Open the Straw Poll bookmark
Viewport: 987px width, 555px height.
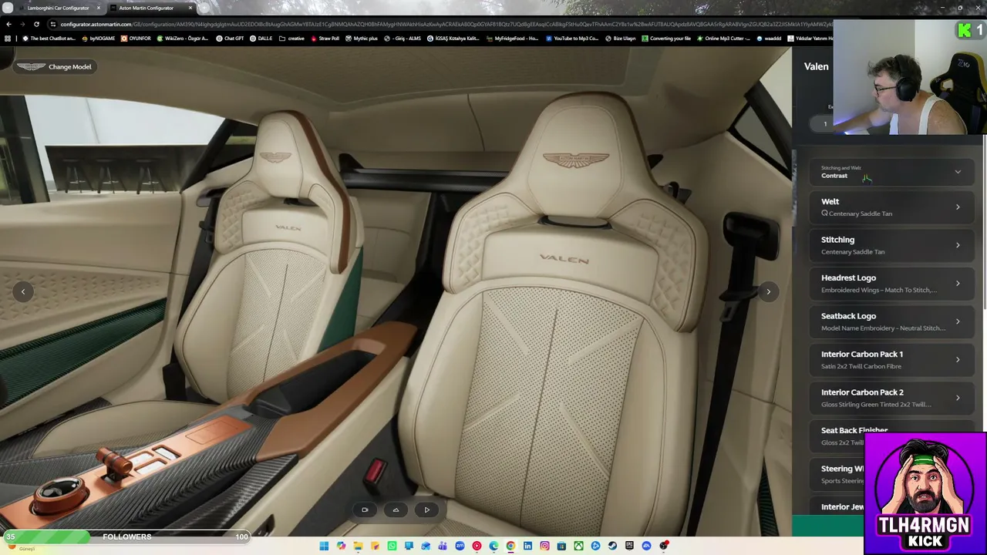(x=325, y=39)
